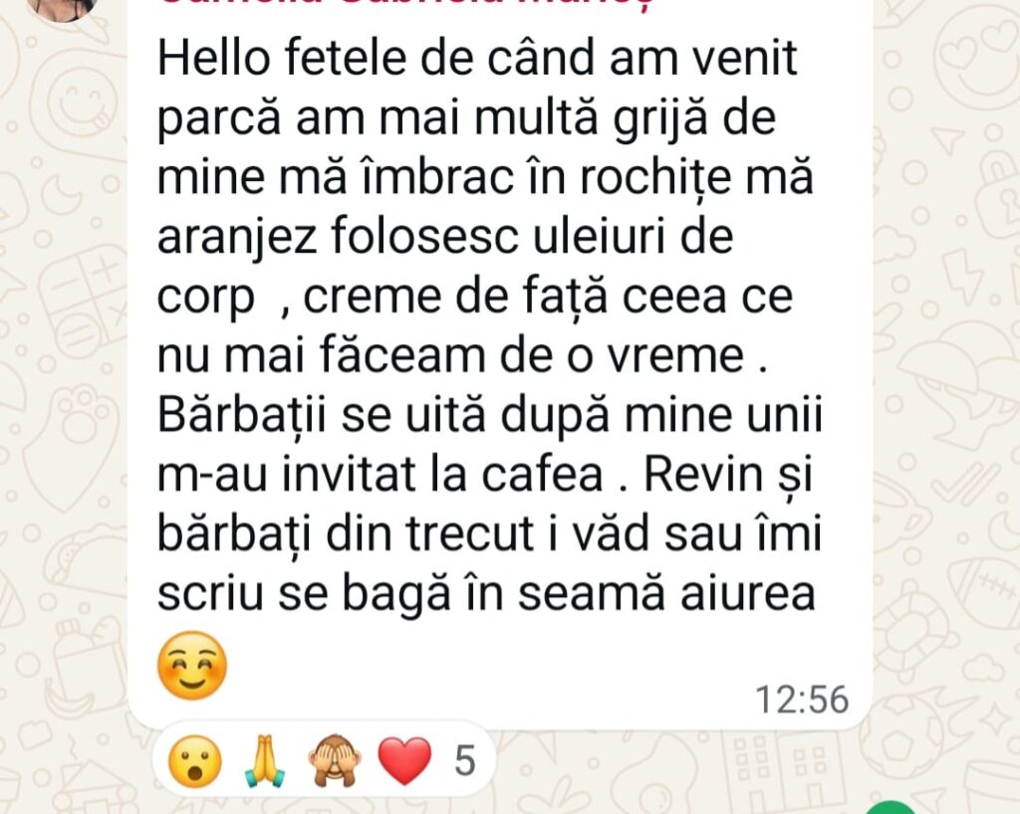Tap the text "aranjez folosesc uleiuri de"
This screenshot has width=1020, height=814.
[x=445, y=237]
